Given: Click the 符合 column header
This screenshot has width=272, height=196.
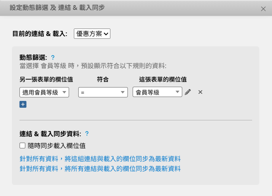Looking at the screenshot, I should pos(103,79).
